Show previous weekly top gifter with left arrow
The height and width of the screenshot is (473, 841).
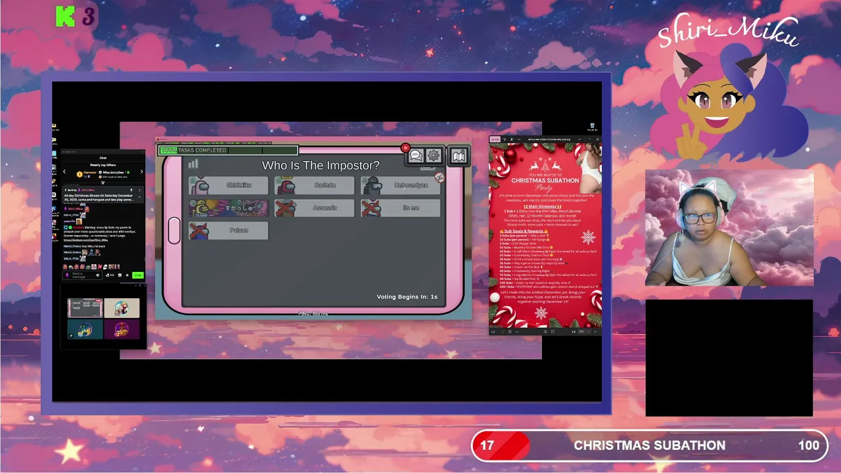click(x=64, y=171)
